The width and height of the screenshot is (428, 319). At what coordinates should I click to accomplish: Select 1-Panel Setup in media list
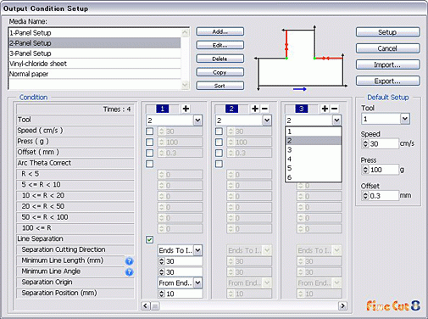95,33
